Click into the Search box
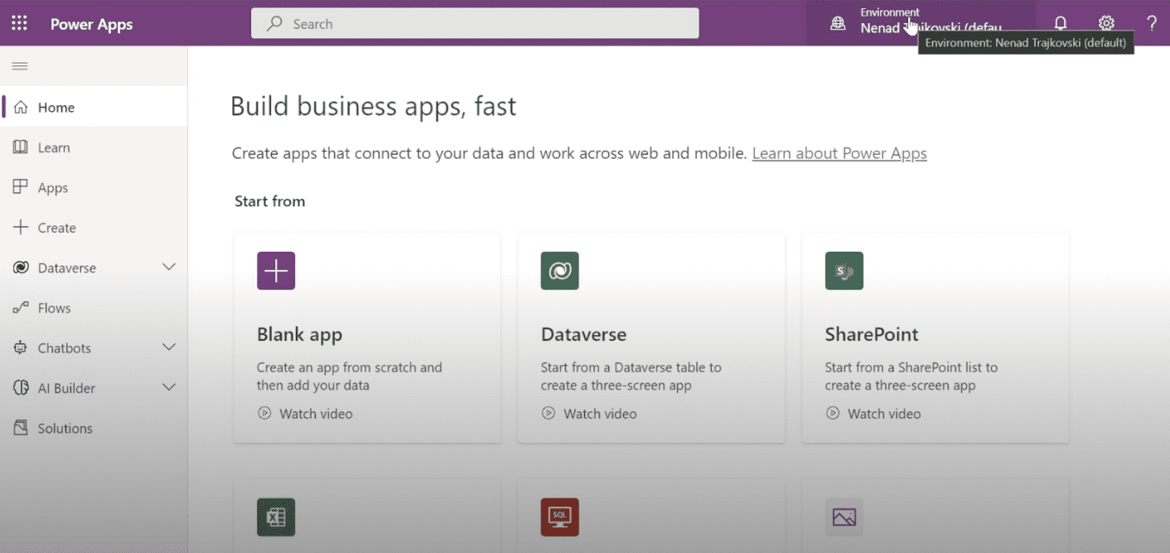 (475, 23)
